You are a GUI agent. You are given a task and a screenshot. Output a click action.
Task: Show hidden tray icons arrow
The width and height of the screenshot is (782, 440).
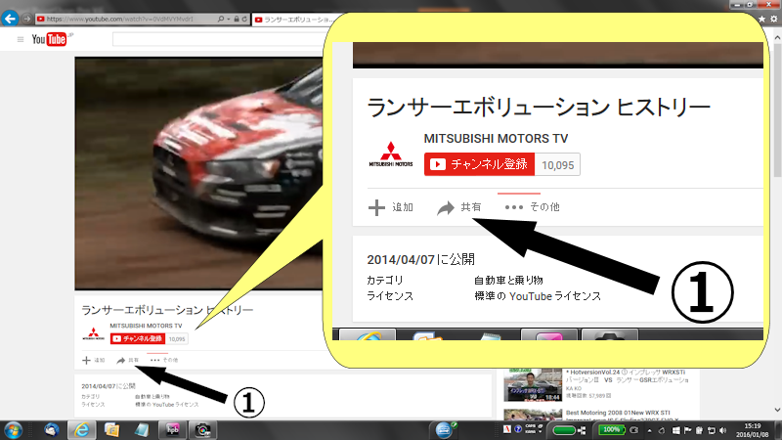[649, 430]
